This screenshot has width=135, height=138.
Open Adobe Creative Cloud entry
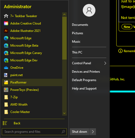point(32,23)
